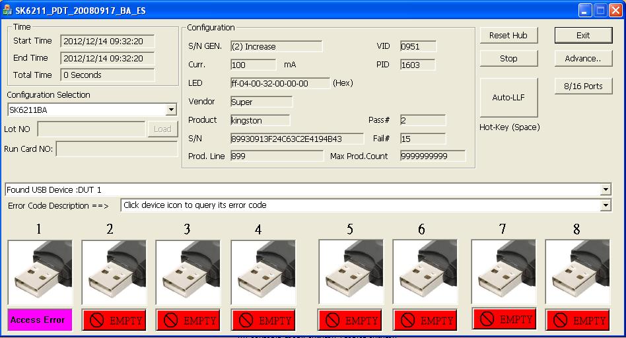Click the Access Error status under port 1
626x338 pixels.
(40, 320)
